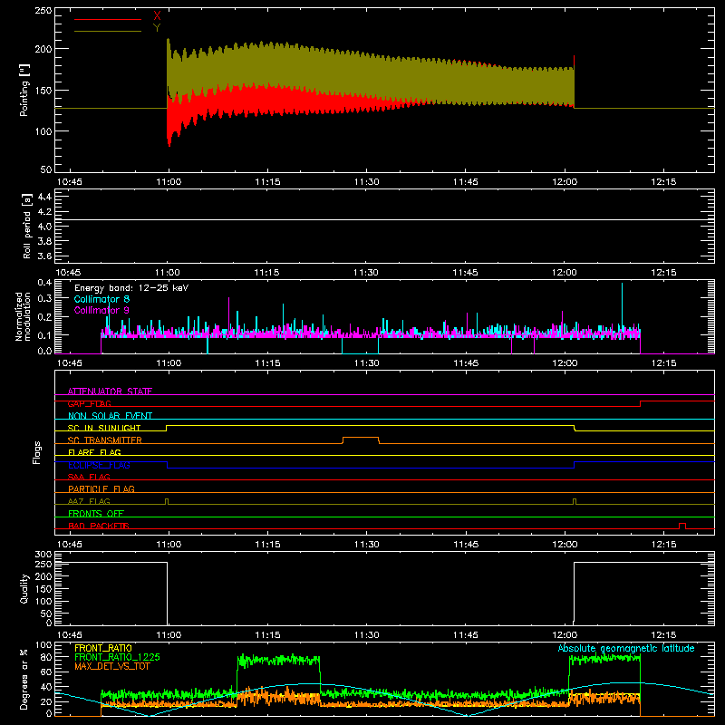Click the '11:30' tick under Roll period plot
Viewport: 725px width, 725px height.
click(366, 273)
